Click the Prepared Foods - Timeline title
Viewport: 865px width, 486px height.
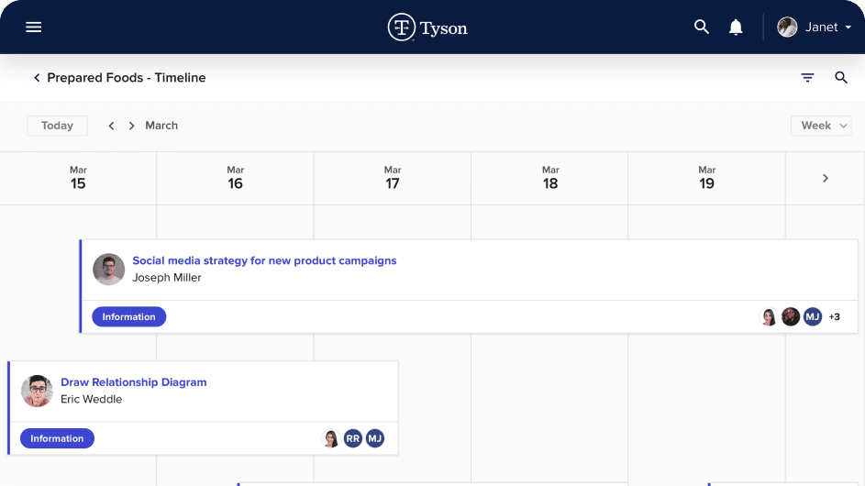coord(127,78)
